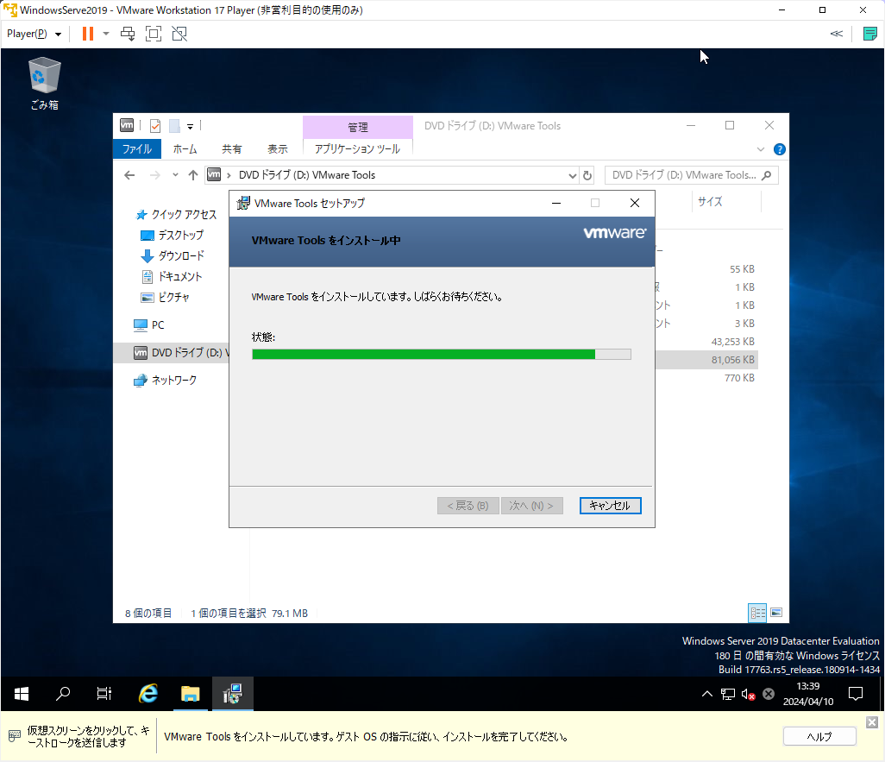Click the new folder quick access icon

(x=174, y=126)
